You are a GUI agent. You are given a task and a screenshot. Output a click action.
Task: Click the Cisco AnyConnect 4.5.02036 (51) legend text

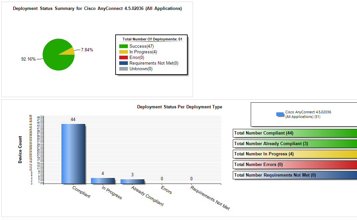[308, 114]
